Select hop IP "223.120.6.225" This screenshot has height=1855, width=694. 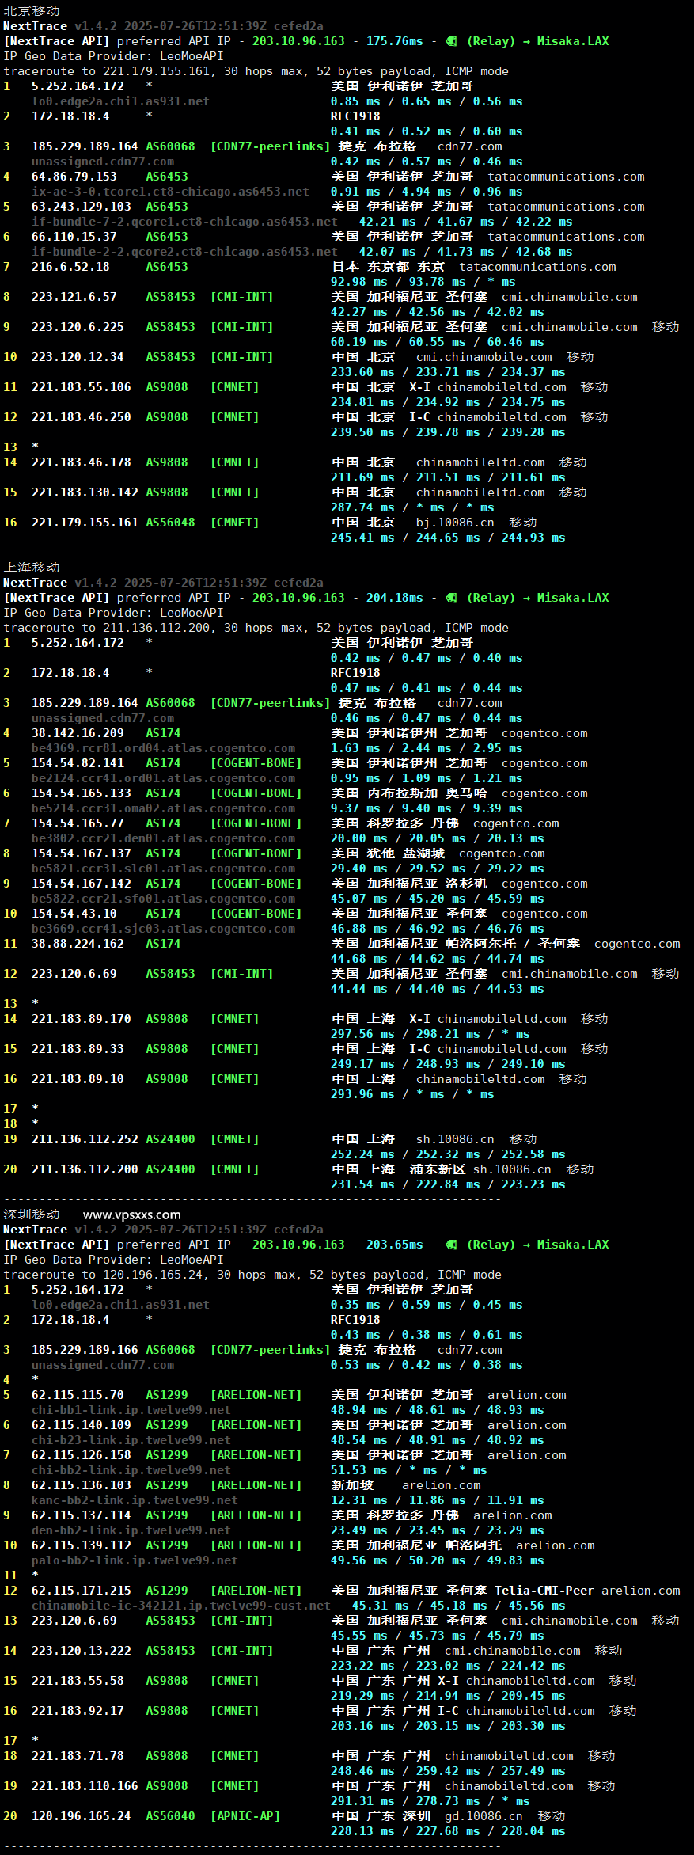(x=78, y=327)
